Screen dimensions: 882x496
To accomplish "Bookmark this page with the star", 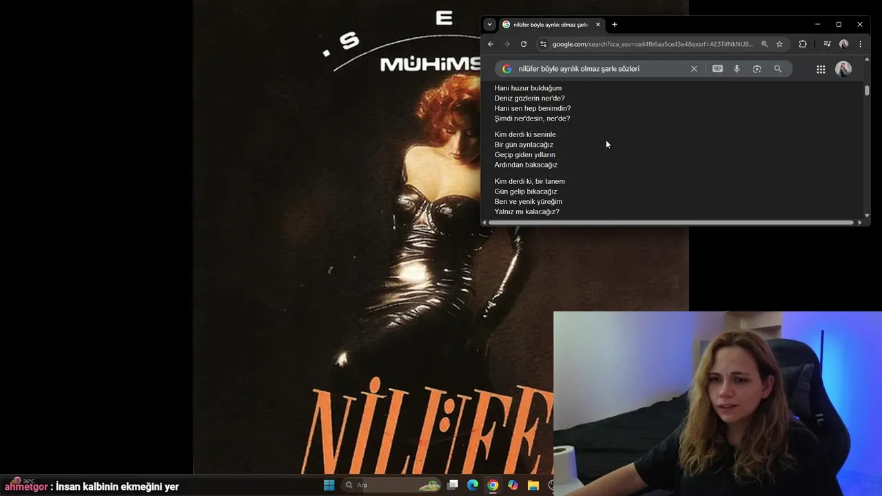I will tap(779, 44).
